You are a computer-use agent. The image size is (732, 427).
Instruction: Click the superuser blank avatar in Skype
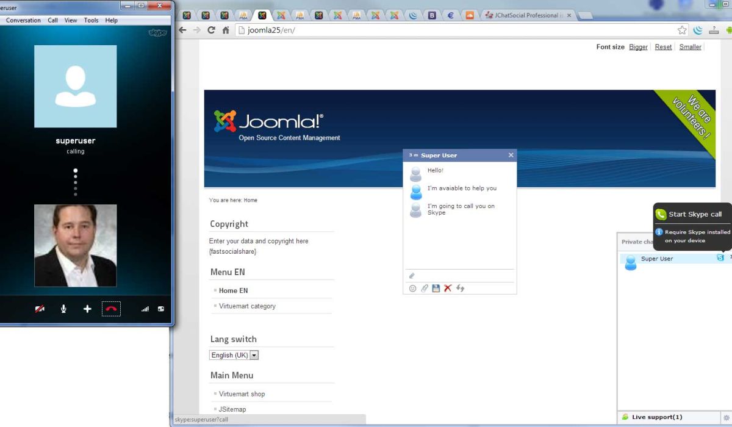click(x=76, y=86)
